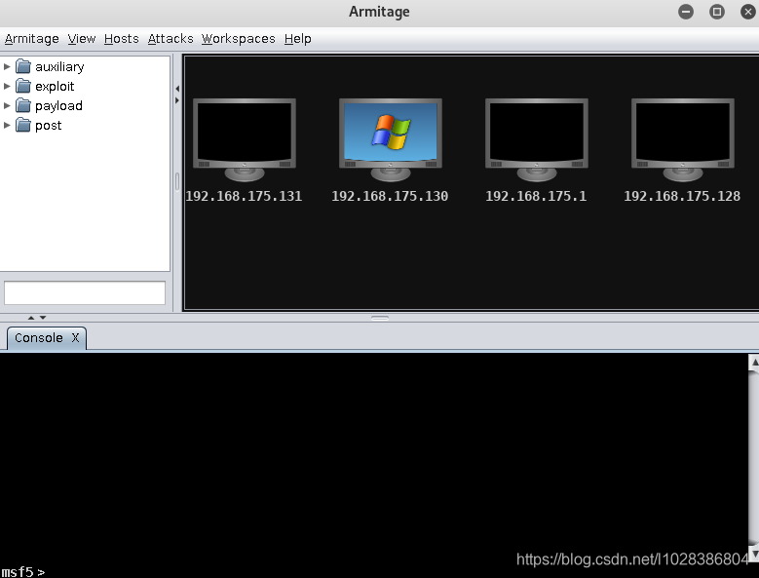Select host icon 192.168.175.131

tap(245, 140)
